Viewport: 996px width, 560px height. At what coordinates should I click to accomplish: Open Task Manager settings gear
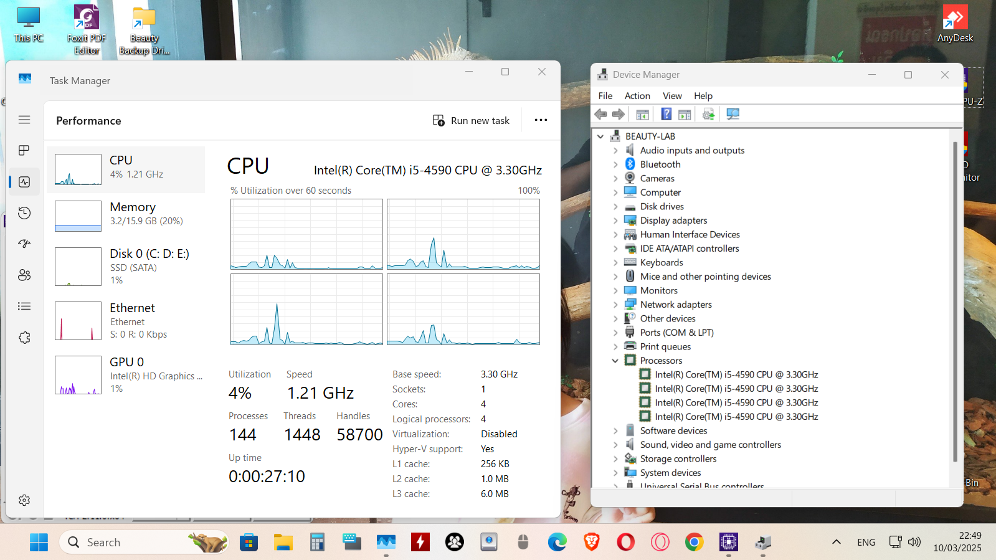point(24,500)
